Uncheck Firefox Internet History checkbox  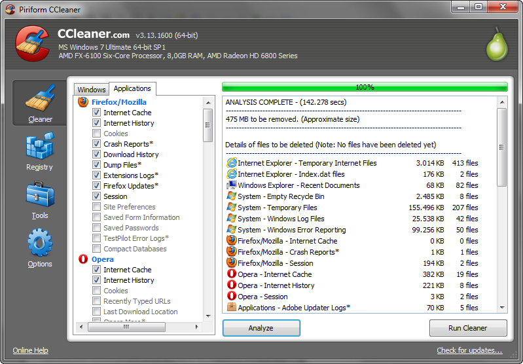96,123
